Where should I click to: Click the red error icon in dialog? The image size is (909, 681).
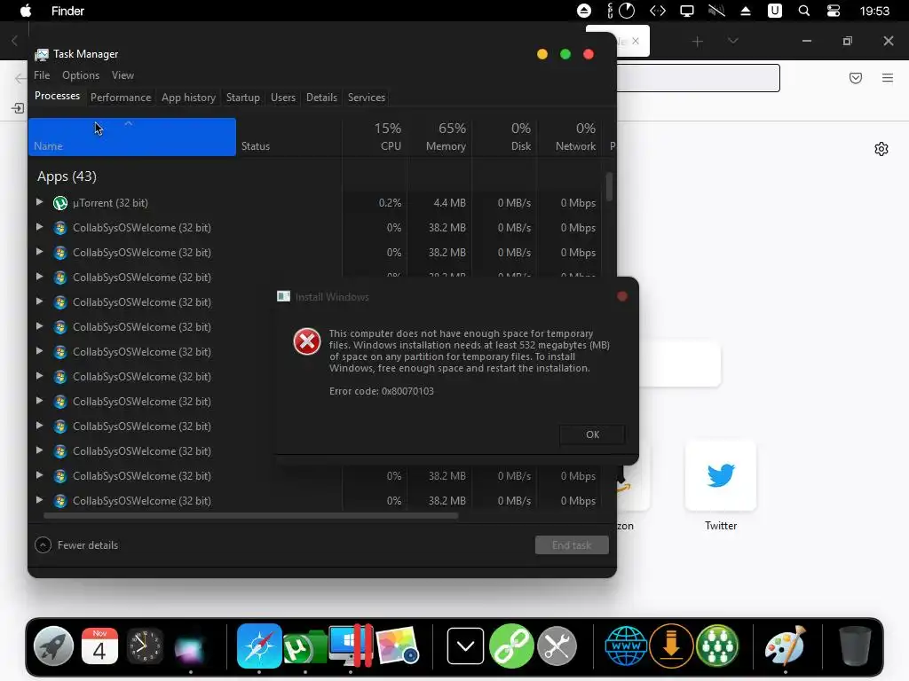pyautogui.click(x=306, y=341)
